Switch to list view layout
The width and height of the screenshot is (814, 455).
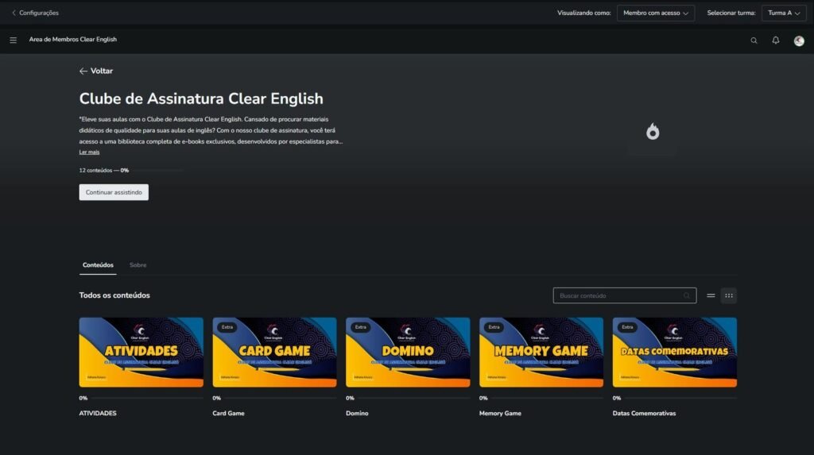click(x=711, y=296)
